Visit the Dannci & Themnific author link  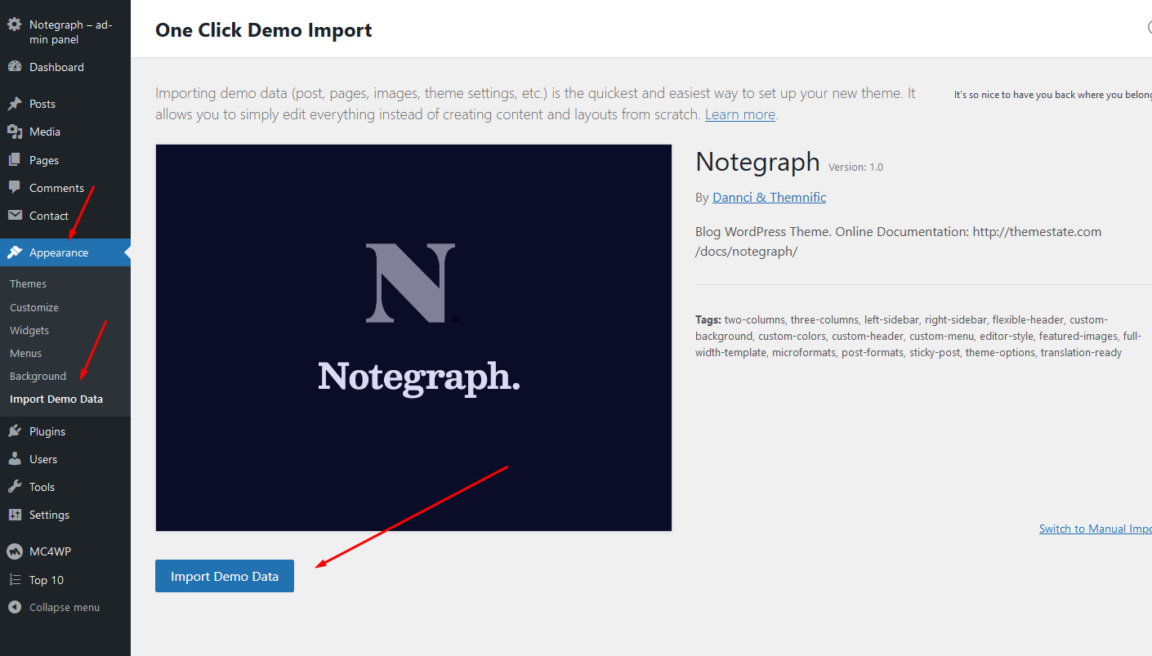click(x=769, y=197)
